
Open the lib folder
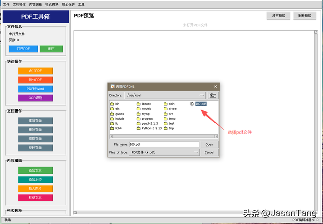pos(114,123)
